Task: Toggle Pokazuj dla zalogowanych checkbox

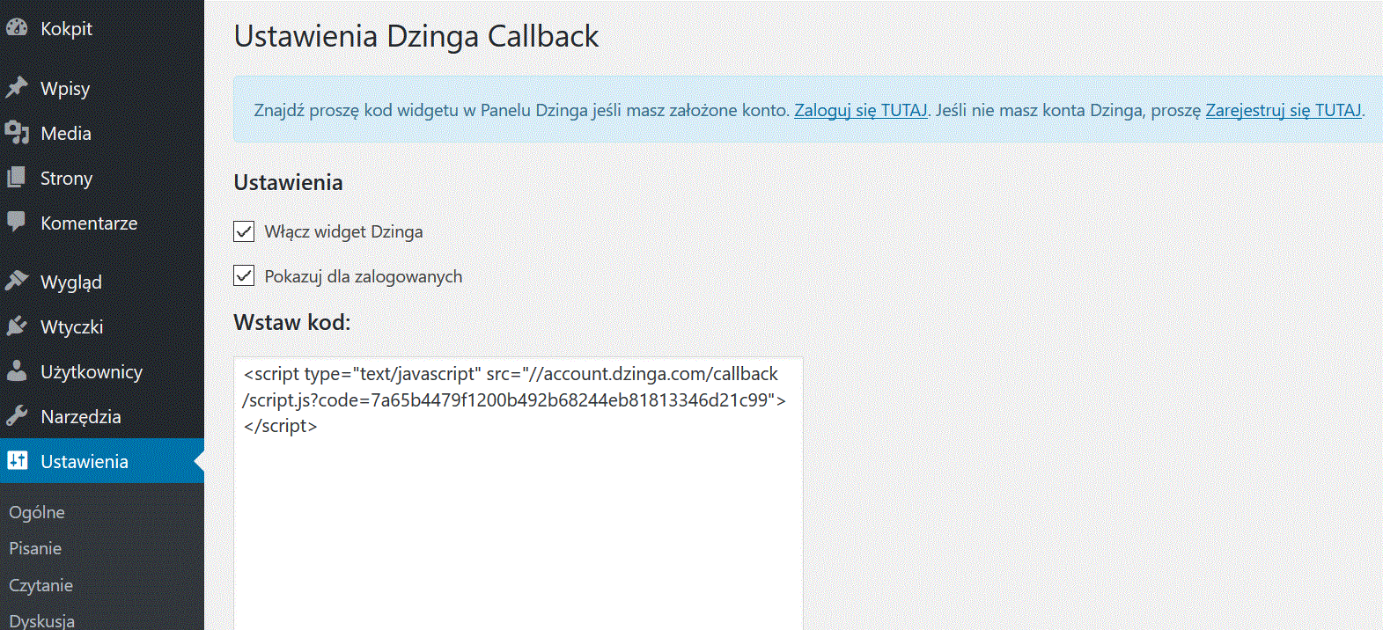Action: [x=244, y=275]
